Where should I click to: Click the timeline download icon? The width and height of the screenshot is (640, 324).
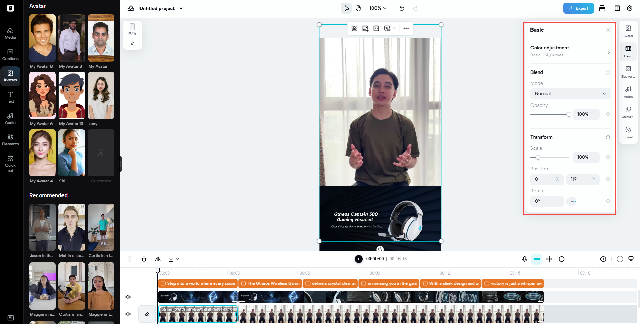coord(171,259)
